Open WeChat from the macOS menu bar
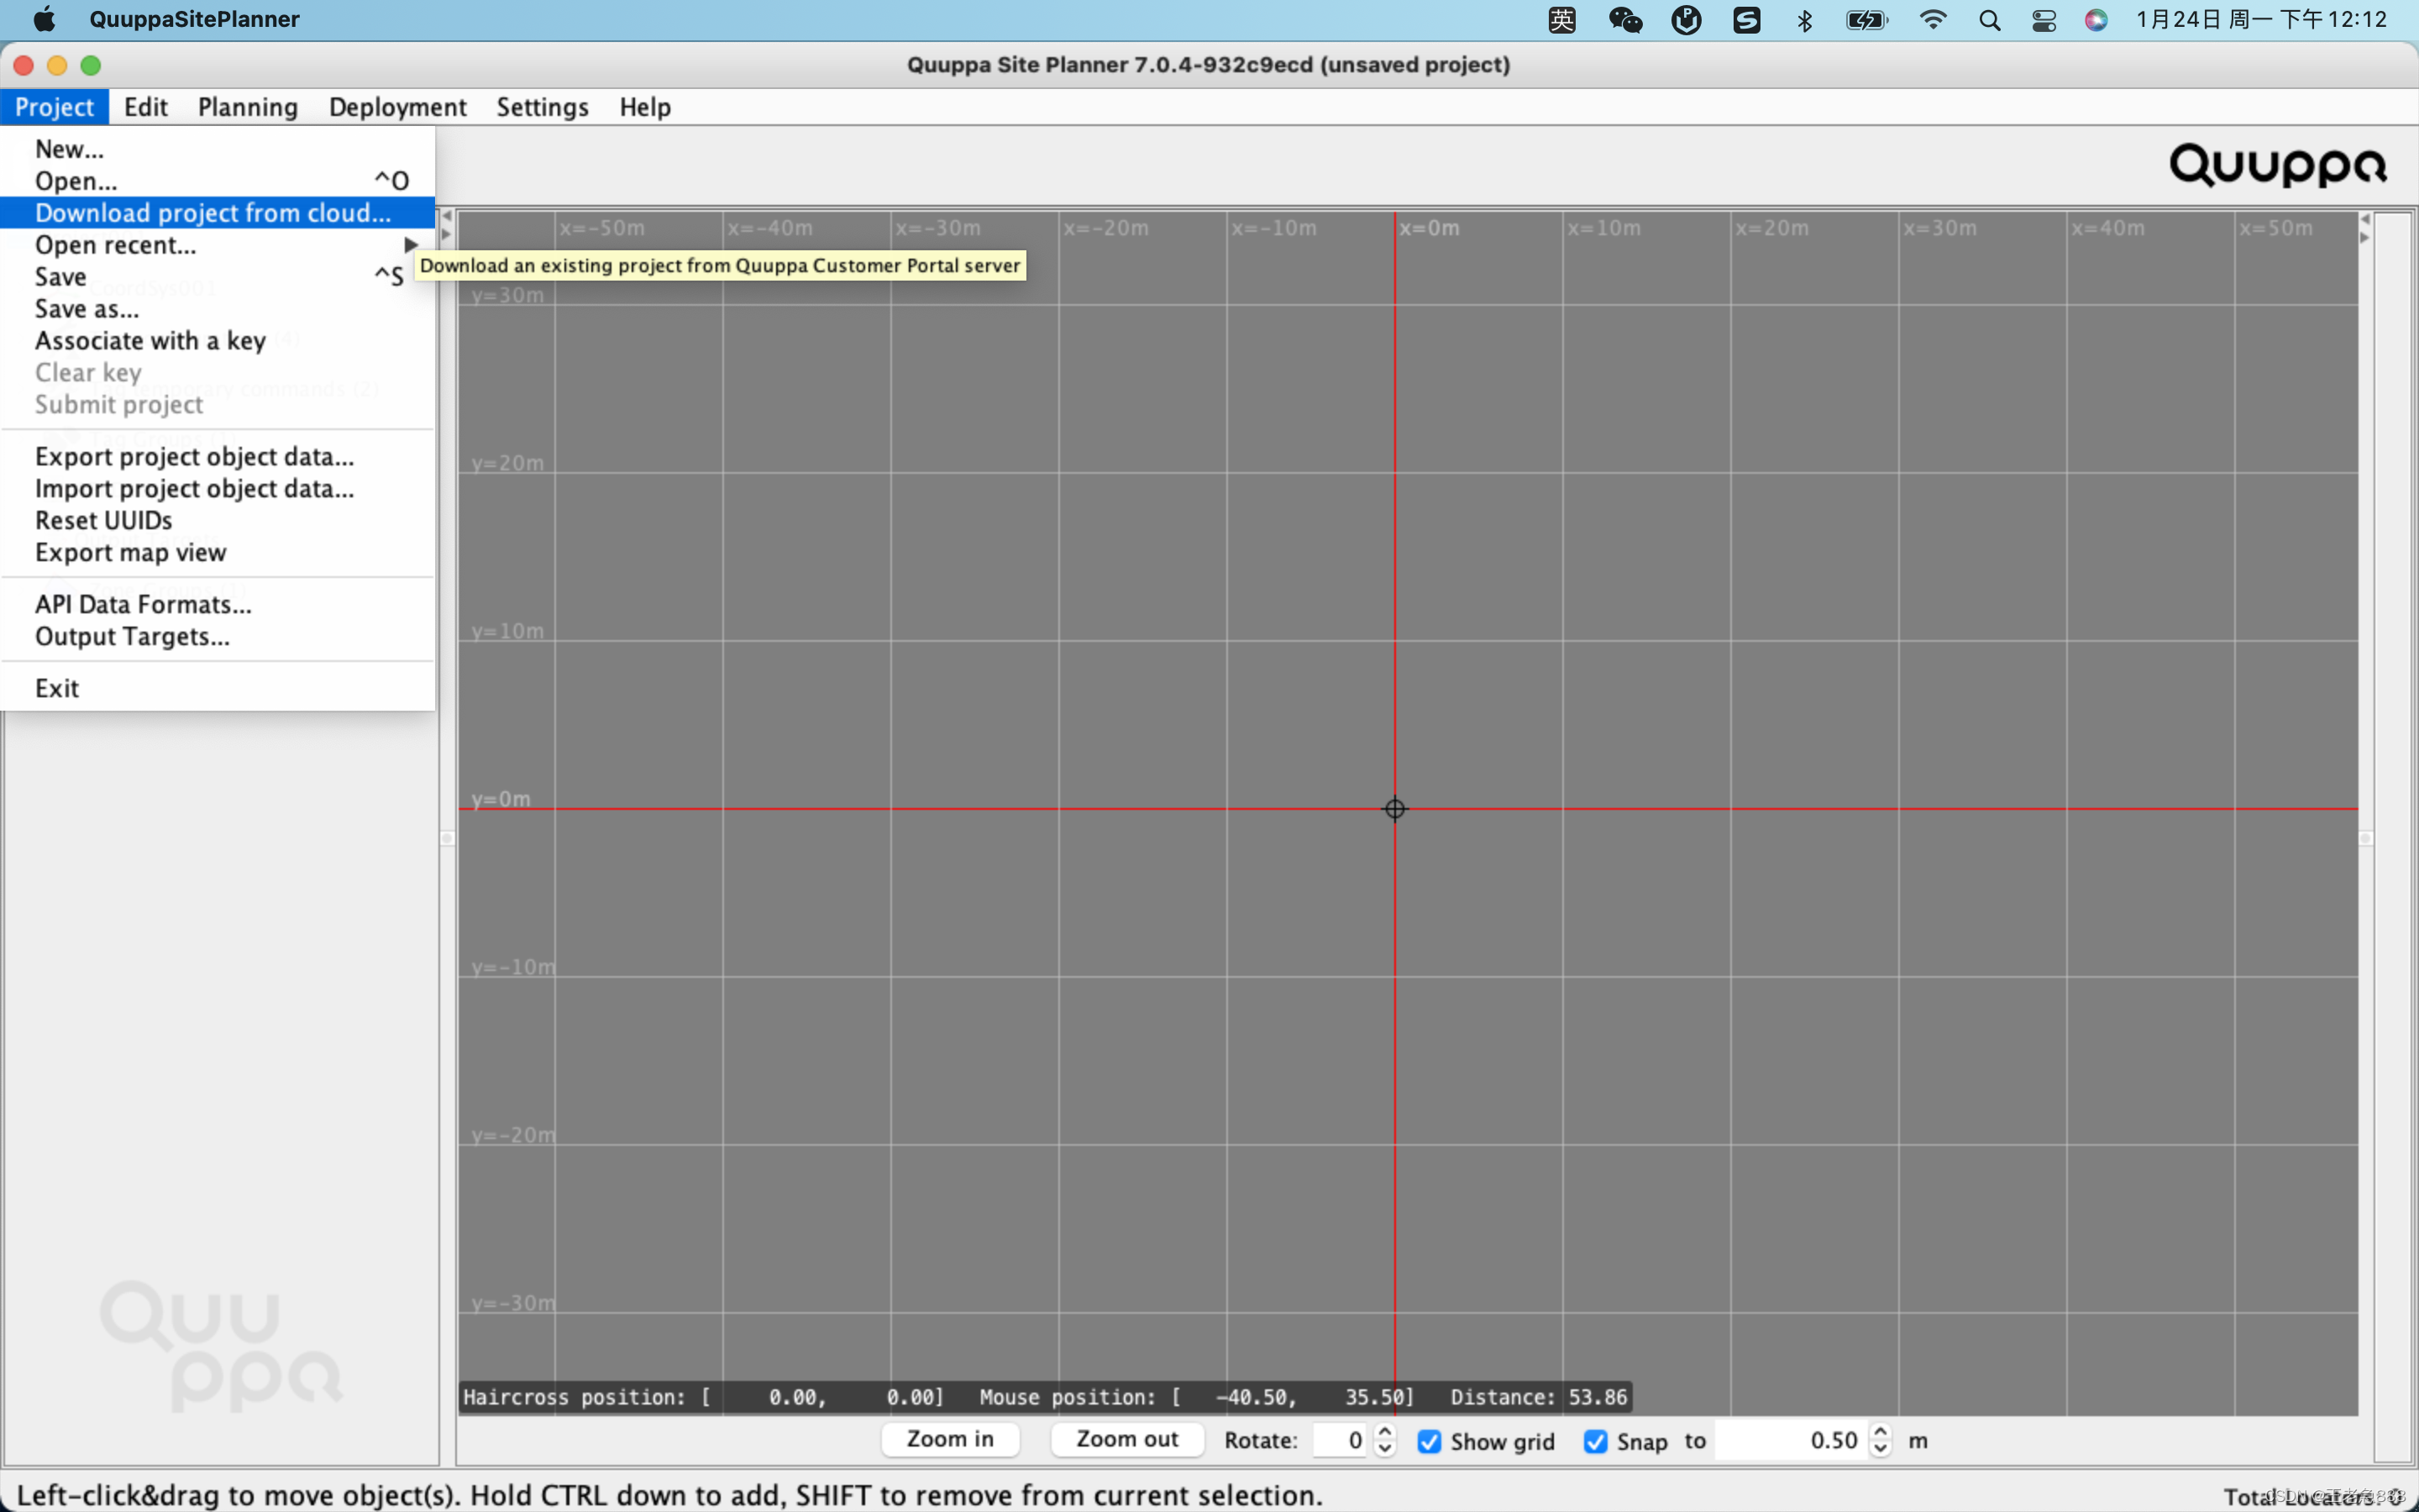The height and width of the screenshot is (1512, 2419). [x=1624, y=20]
